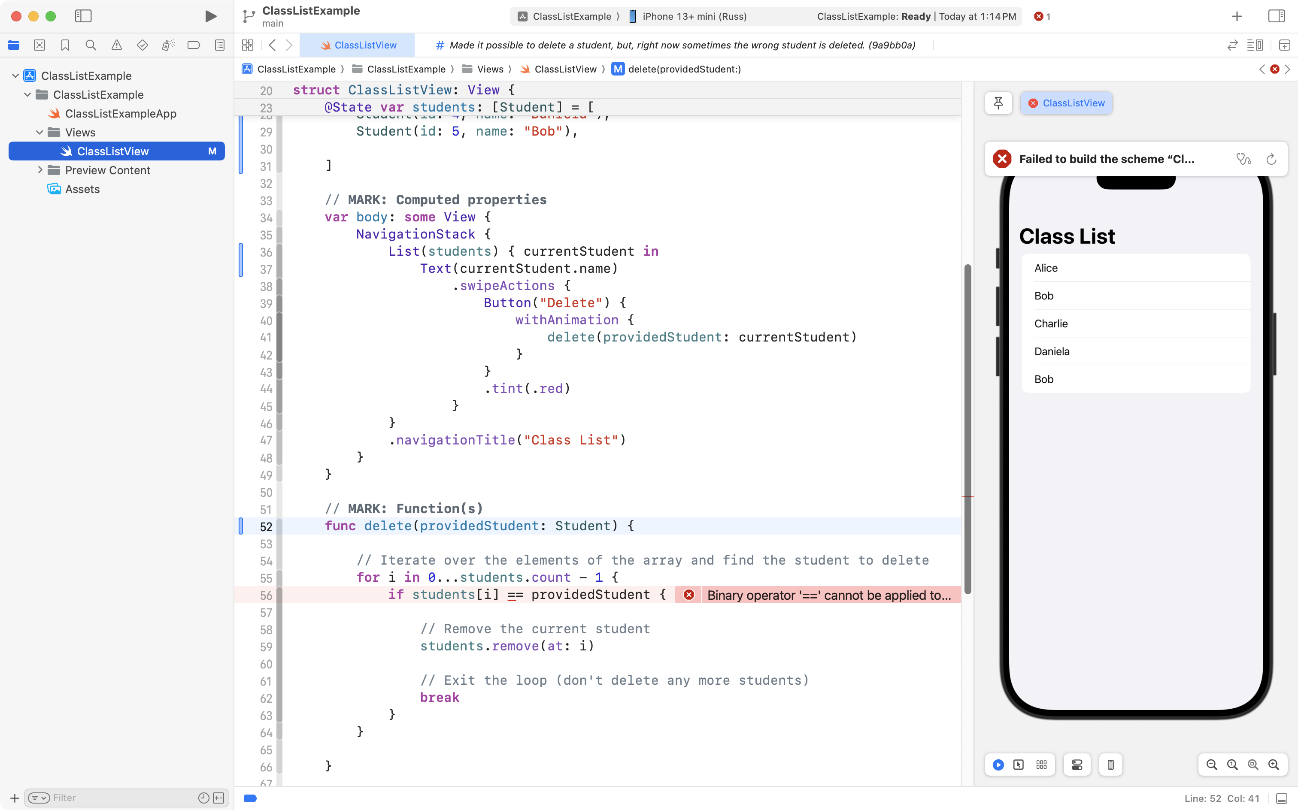This screenshot has width=1298, height=810.
Task: Show the Source Control navigator
Action: (x=39, y=45)
